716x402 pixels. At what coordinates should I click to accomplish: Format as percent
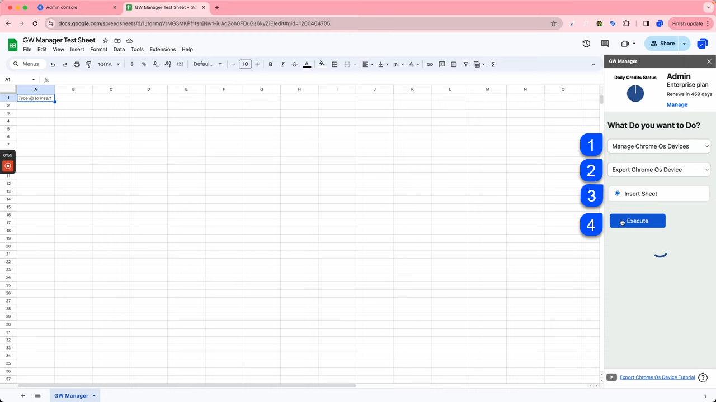(144, 64)
